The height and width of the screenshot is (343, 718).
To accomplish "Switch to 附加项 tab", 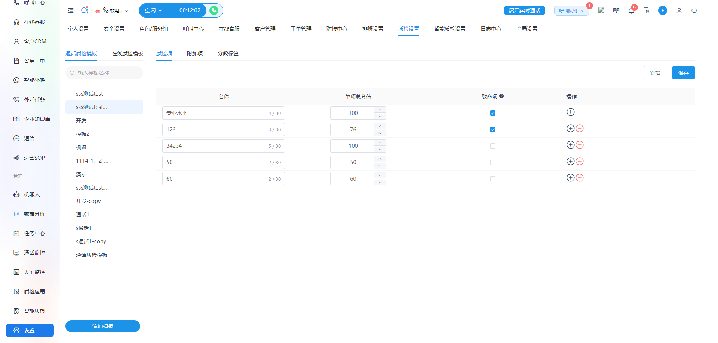I will click(x=195, y=53).
